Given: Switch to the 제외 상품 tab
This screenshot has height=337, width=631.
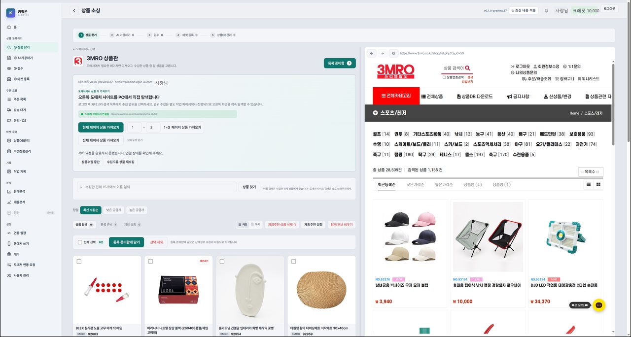Looking at the screenshot, I should 132,225.
